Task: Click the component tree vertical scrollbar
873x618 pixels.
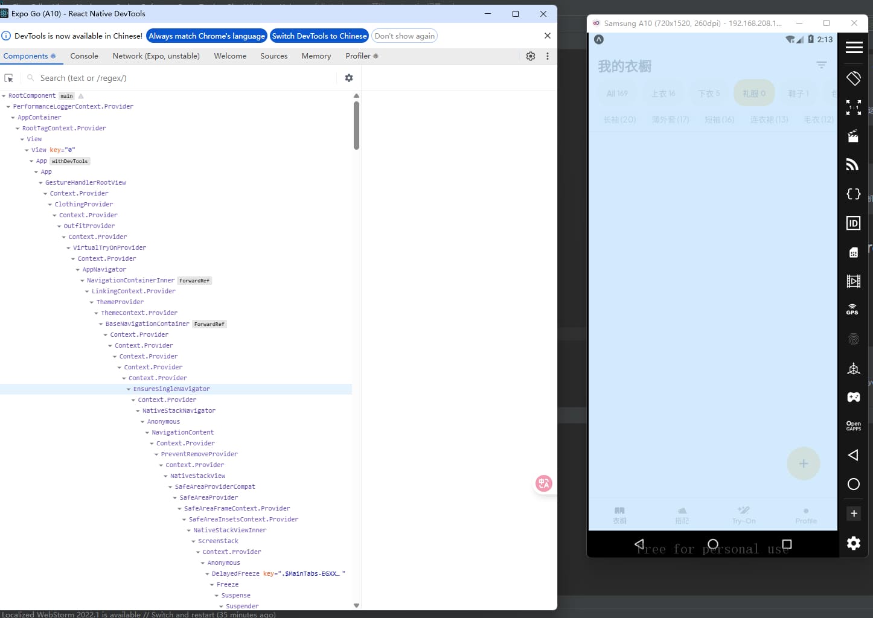Action: coord(356,126)
